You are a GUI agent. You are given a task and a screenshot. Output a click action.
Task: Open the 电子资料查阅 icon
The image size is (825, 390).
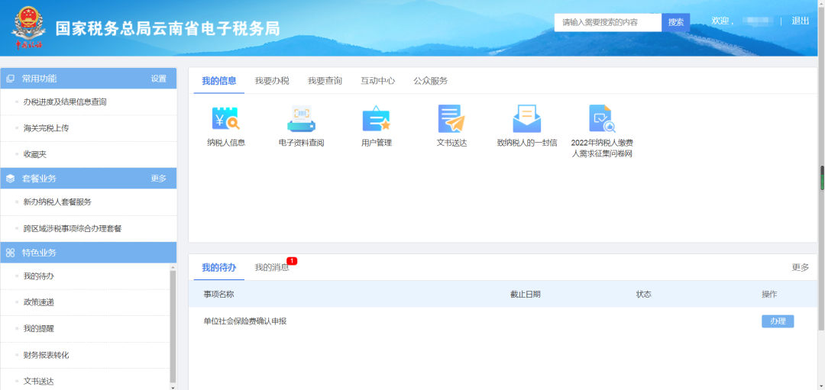point(301,118)
